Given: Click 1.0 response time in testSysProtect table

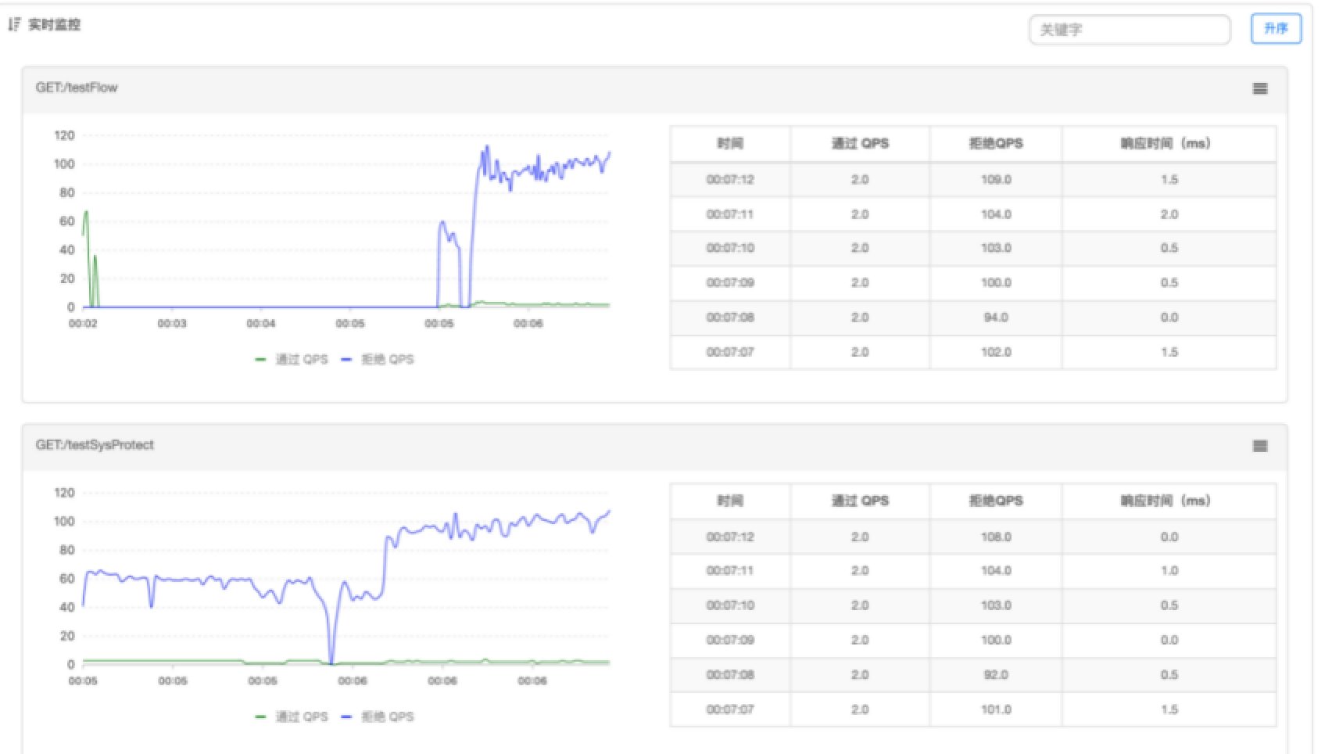Looking at the screenshot, I should (1169, 571).
